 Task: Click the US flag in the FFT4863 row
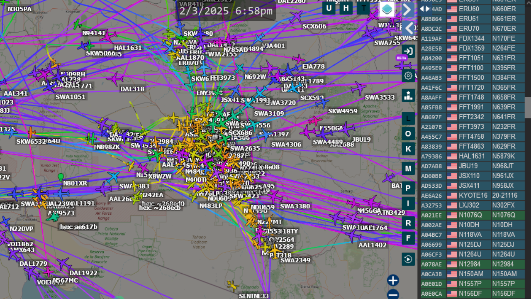pyautogui.click(x=452, y=147)
